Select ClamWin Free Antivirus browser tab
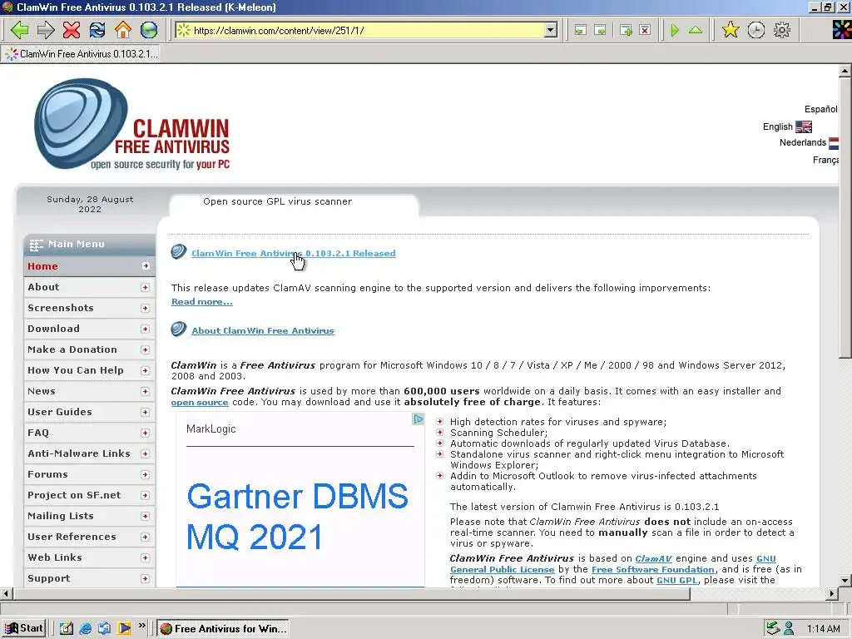Screen dimensions: 852x639 click(81, 54)
